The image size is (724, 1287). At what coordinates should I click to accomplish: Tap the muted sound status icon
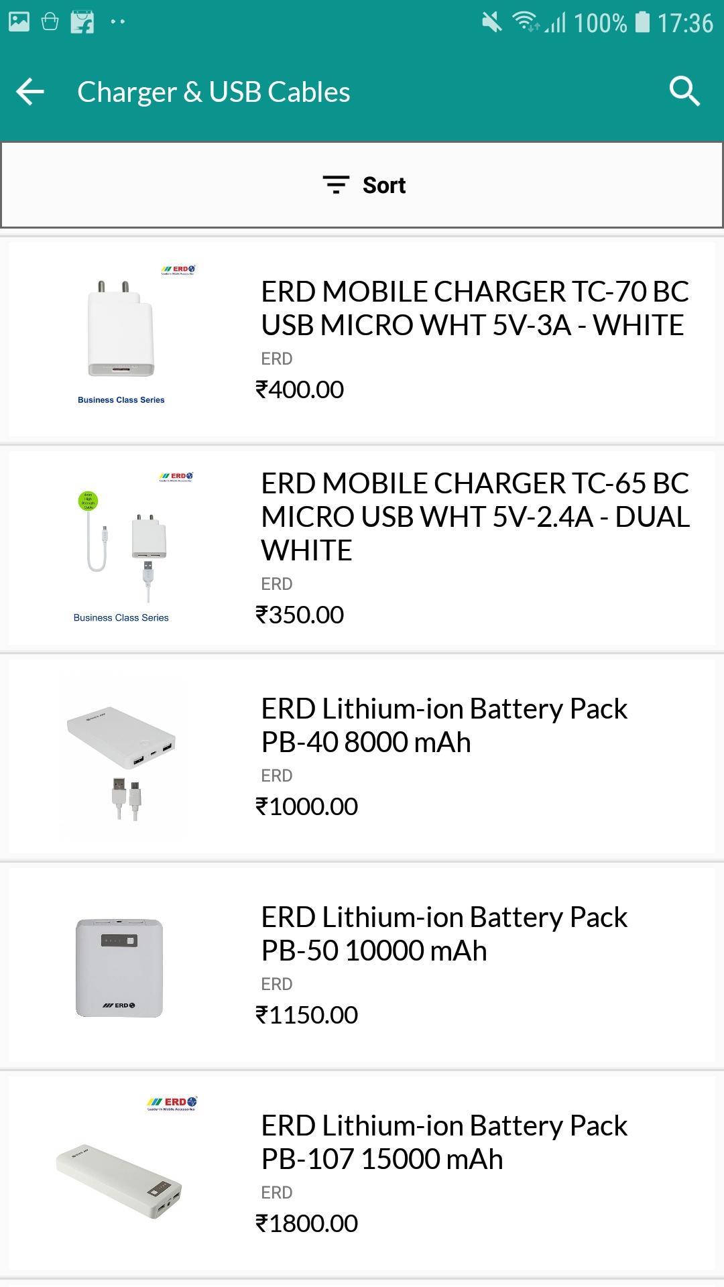click(x=491, y=23)
